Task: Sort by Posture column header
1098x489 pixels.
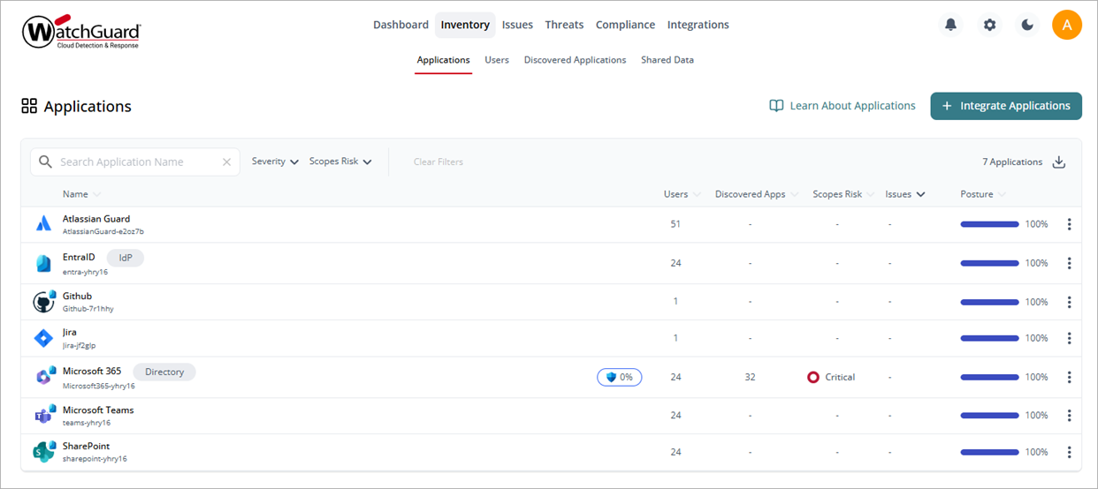Action: [983, 194]
